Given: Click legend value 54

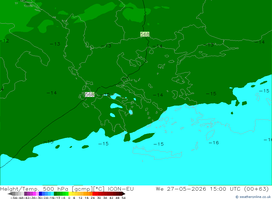Looking at the screenshot, I should pyautogui.click(x=123, y=198).
